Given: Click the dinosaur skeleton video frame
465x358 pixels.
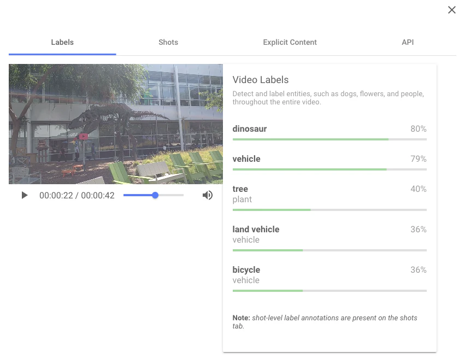Looking at the screenshot, I should [x=116, y=124].
